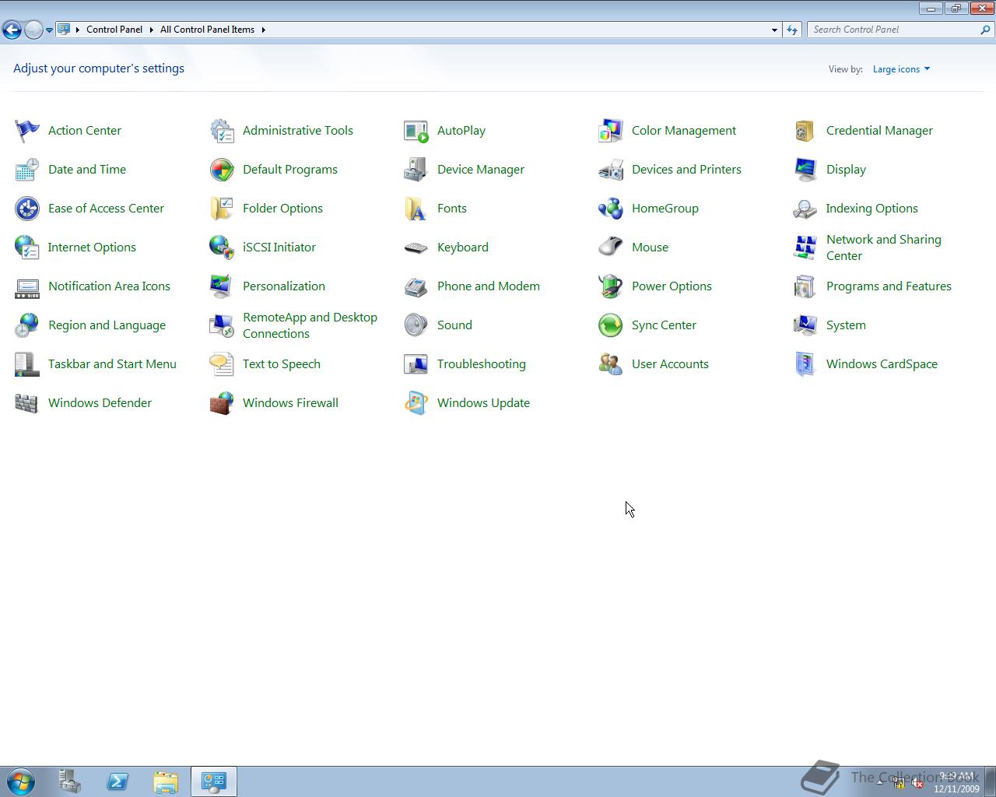
Task: Expand the arrow after Control Panel breadcrumb
Action: pyautogui.click(x=152, y=30)
